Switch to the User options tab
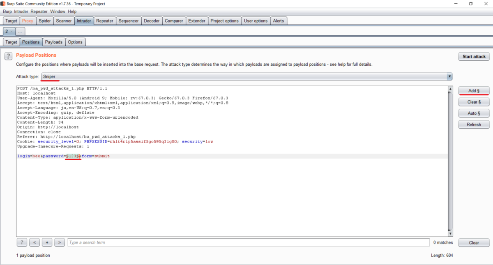The height and width of the screenshot is (265, 493). (256, 21)
